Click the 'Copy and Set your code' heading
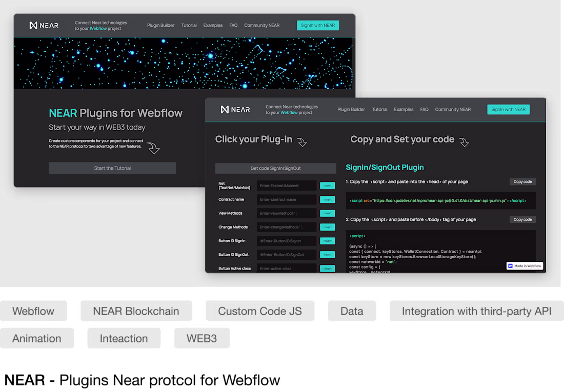 point(402,139)
